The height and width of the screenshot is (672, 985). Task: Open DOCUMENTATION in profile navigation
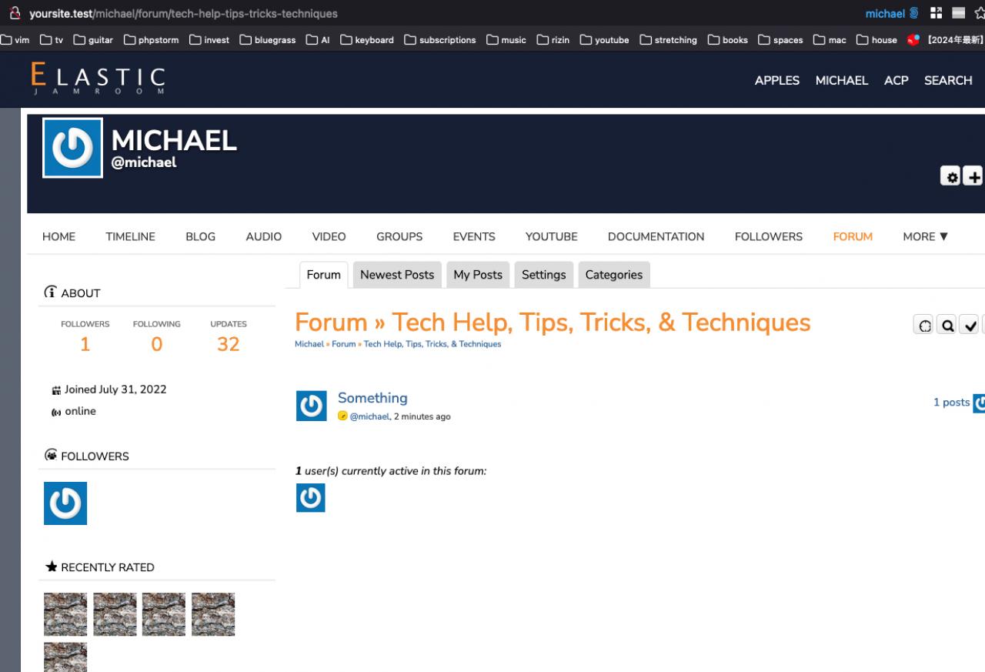click(x=656, y=236)
